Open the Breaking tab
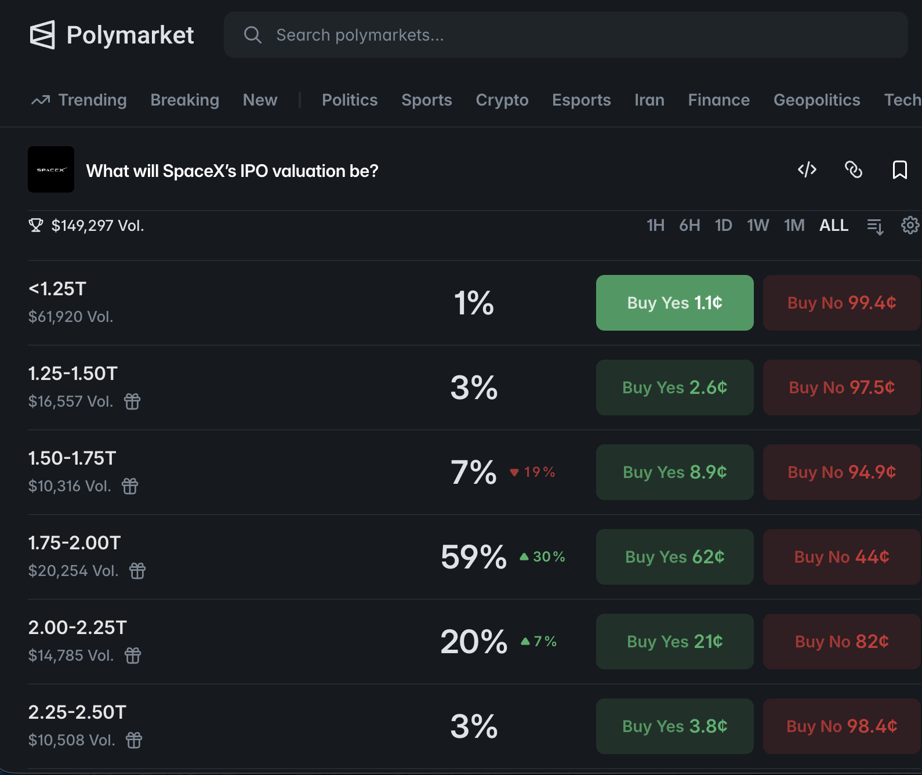 [185, 100]
